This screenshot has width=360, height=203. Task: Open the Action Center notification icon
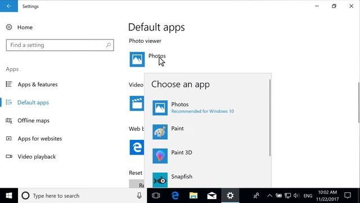(x=348, y=196)
